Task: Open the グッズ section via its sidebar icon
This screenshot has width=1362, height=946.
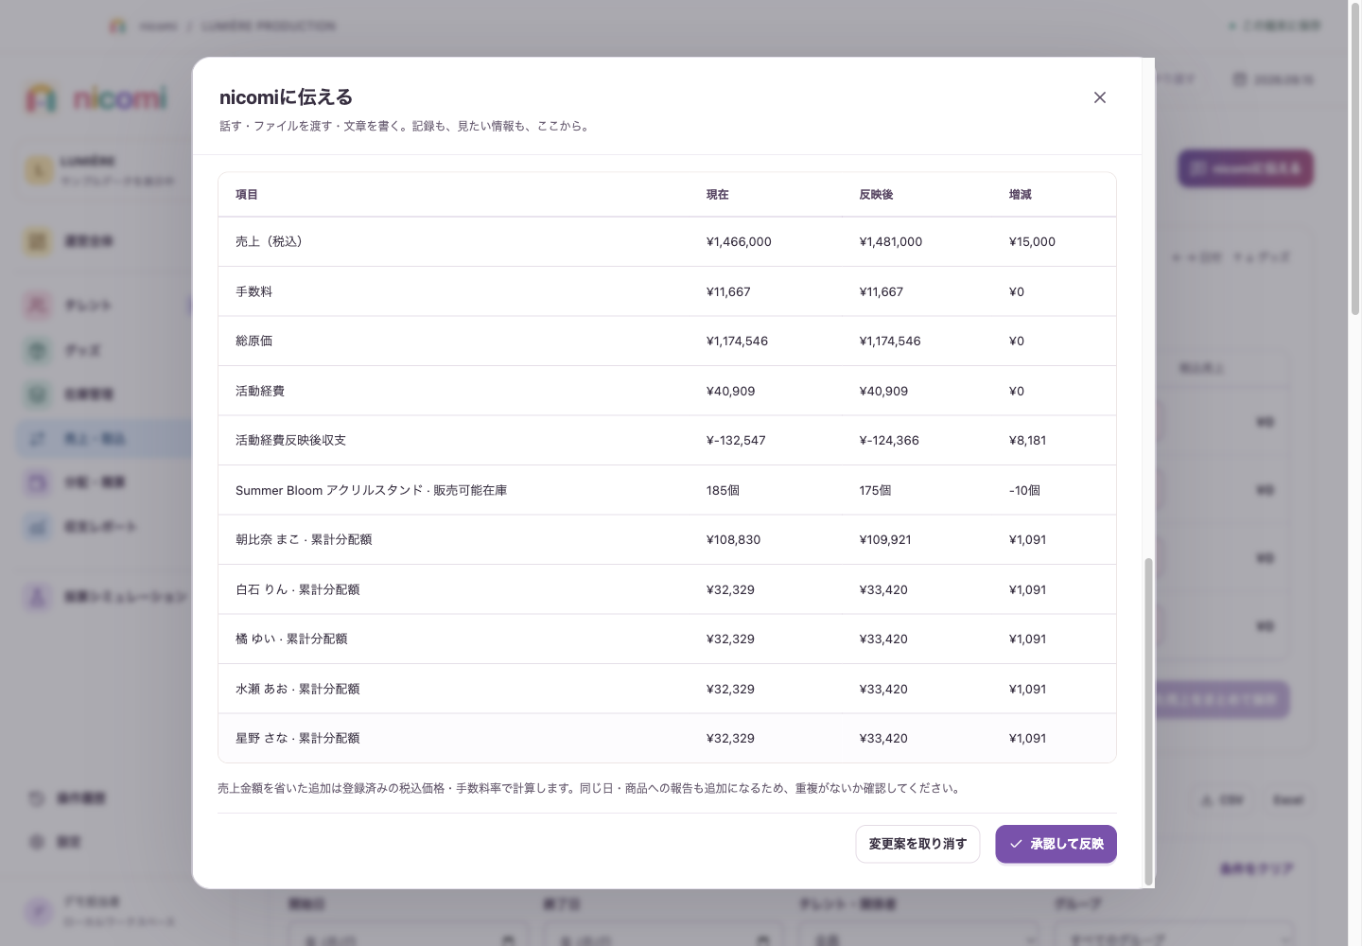Action: (37, 350)
